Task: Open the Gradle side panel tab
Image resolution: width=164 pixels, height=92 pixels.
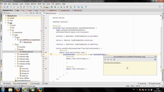Action: click(x=163, y=16)
